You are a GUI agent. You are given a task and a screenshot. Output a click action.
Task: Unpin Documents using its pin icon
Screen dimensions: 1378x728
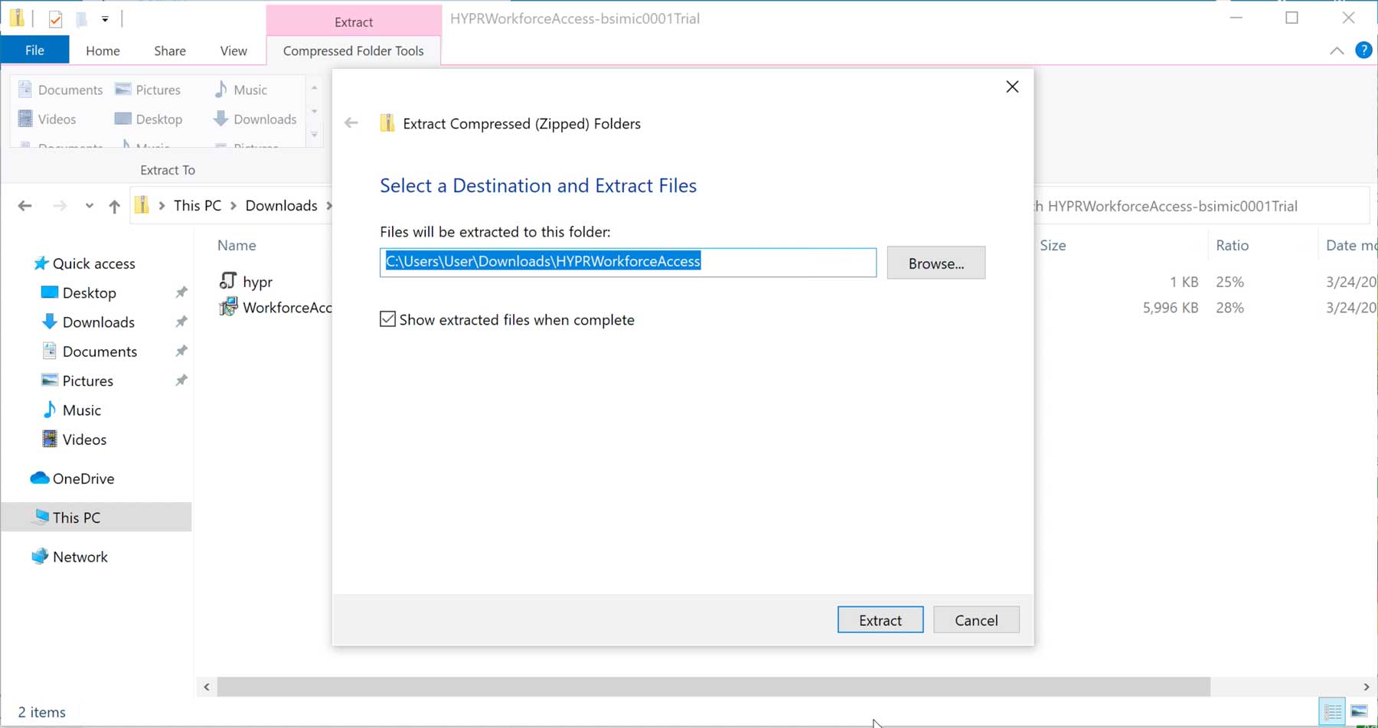tap(181, 351)
